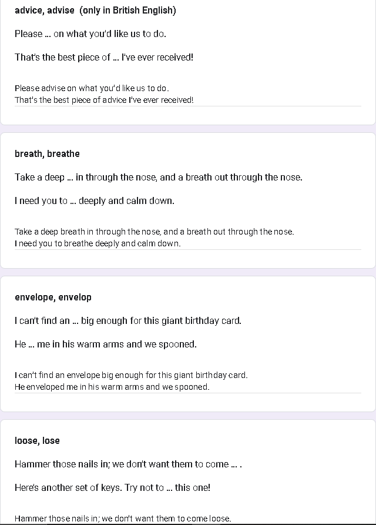376x525 pixels.
Task: Click the answer line "best piece of advice"
Action: [104, 100]
